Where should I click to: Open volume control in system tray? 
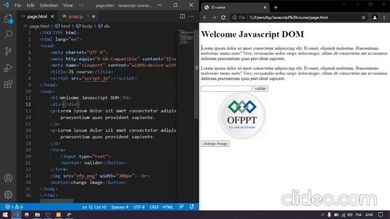coord(350,215)
